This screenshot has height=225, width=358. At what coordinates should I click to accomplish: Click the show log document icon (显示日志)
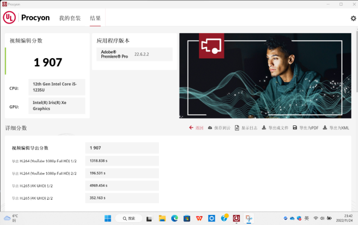(237, 128)
